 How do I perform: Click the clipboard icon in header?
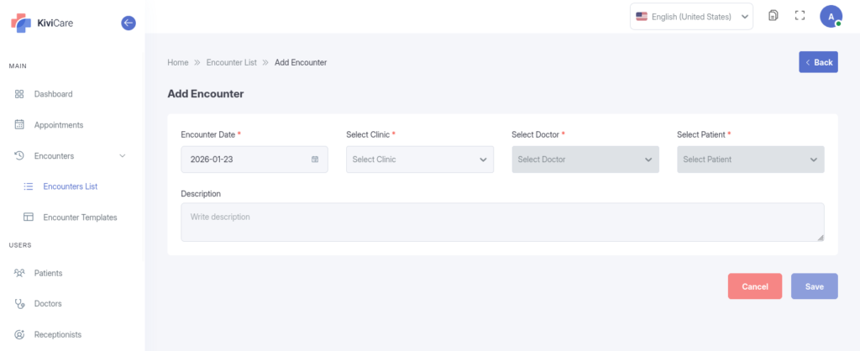[773, 16]
